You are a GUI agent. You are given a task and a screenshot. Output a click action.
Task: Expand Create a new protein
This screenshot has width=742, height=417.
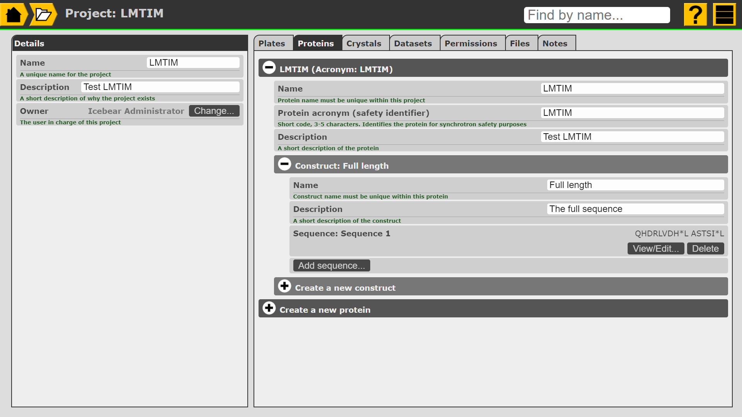(269, 309)
